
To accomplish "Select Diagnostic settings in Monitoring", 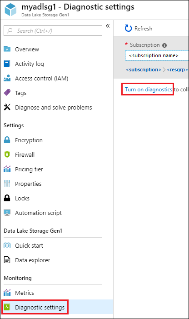I will tap(35, 307).
